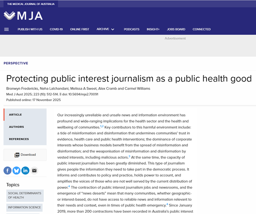The image size is (256, 214).
Task: Click the Topics heading
Action: tap(13, 185)
